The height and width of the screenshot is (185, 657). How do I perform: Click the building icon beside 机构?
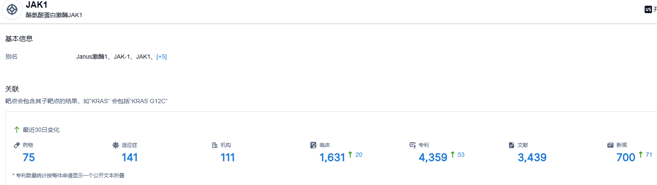(215, 145)
